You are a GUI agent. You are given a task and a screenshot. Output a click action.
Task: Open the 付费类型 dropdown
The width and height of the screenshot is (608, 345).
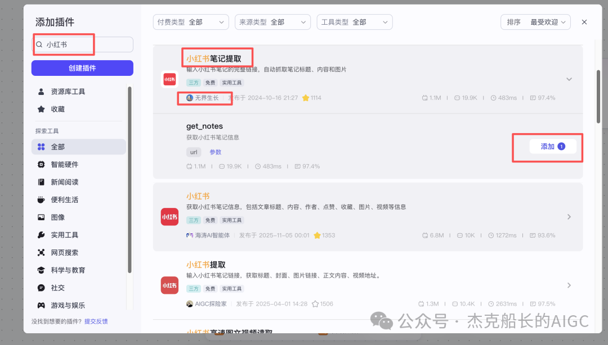pos(191,22)
